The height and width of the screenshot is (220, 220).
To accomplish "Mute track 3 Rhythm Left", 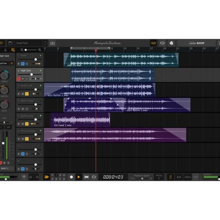I will (23, 94).
